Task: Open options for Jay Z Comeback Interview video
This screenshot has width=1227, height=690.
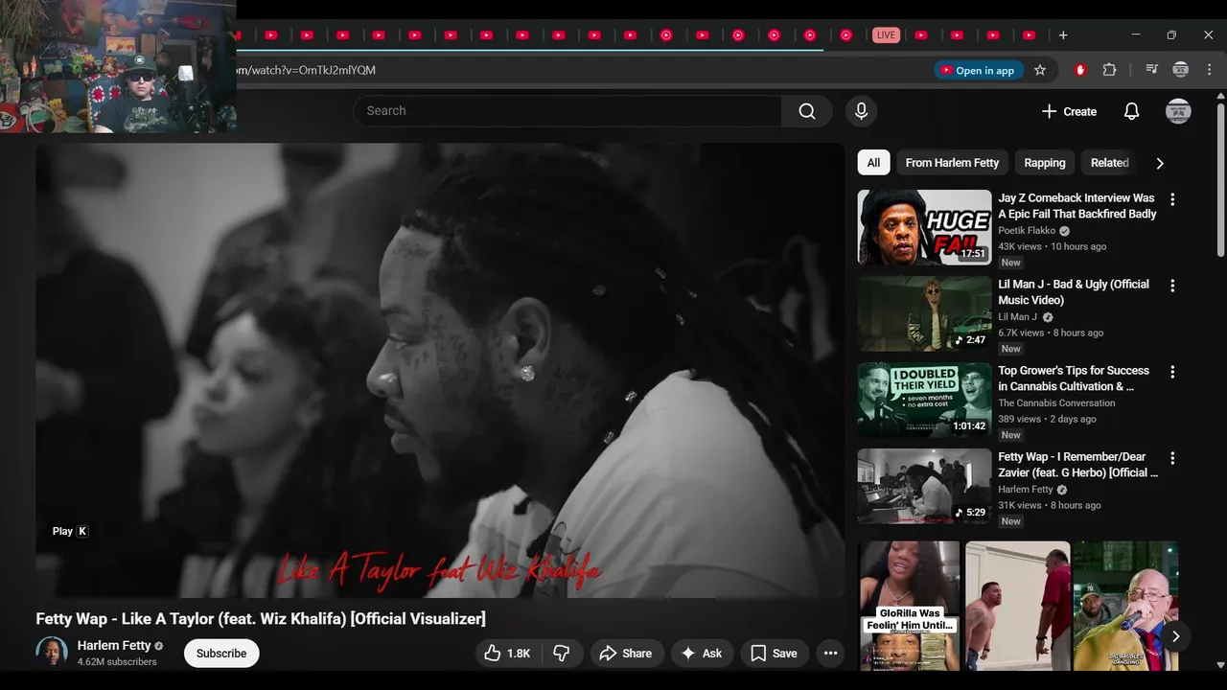Action: click(1172, 199)
